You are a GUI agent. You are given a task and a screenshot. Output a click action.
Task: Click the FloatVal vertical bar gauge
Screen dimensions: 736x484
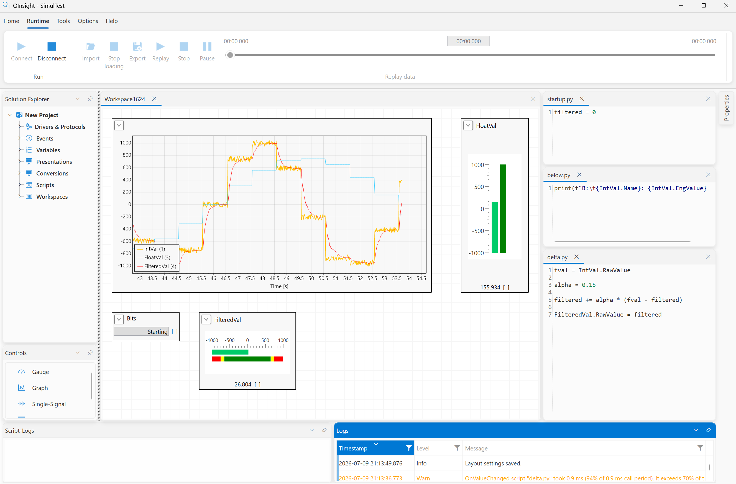click(x=494, y=206)
